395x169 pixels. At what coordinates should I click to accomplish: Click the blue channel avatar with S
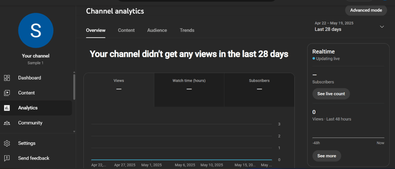[x=35, y=31]
